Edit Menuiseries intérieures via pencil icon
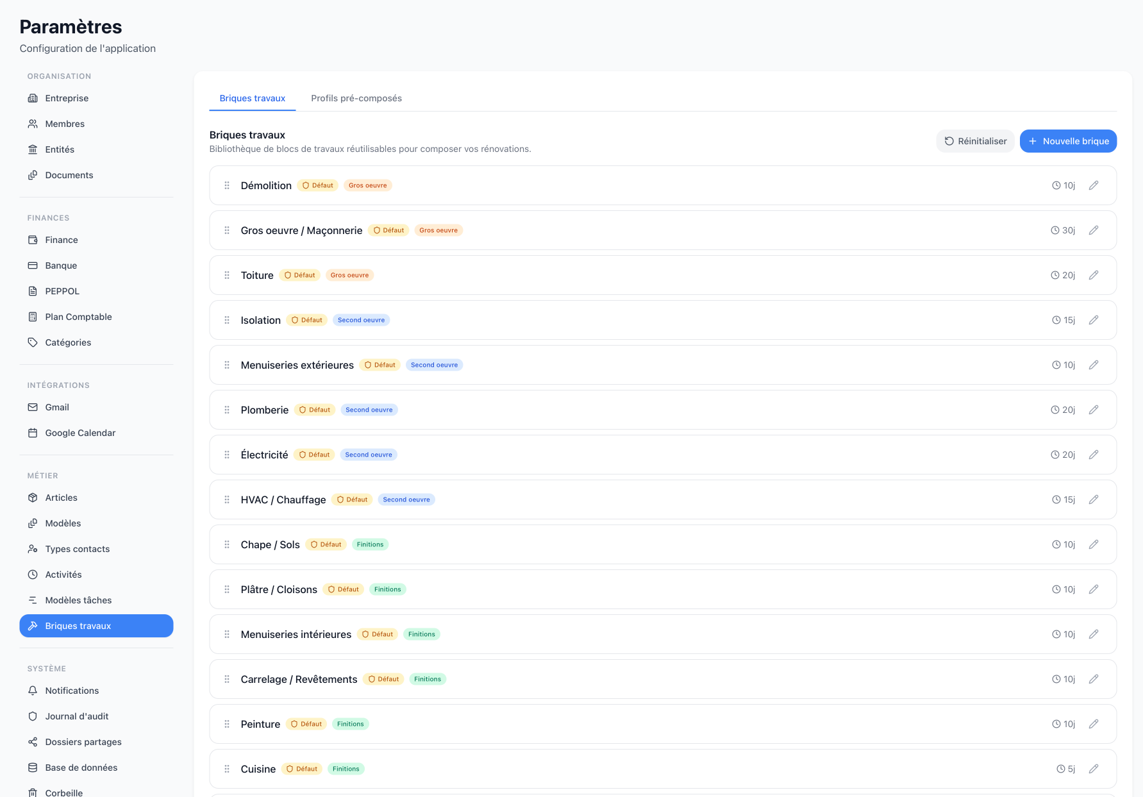The width and height of the screenshot is (1143, 797). tap(1094, 634)
